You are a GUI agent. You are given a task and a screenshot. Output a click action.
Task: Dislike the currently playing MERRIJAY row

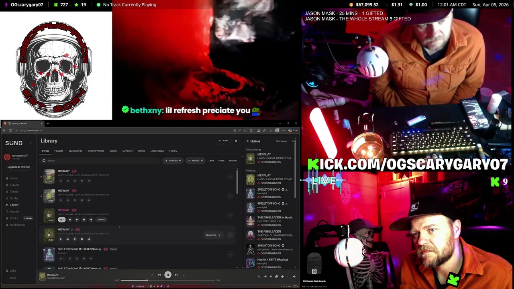[x=77, y=220]
